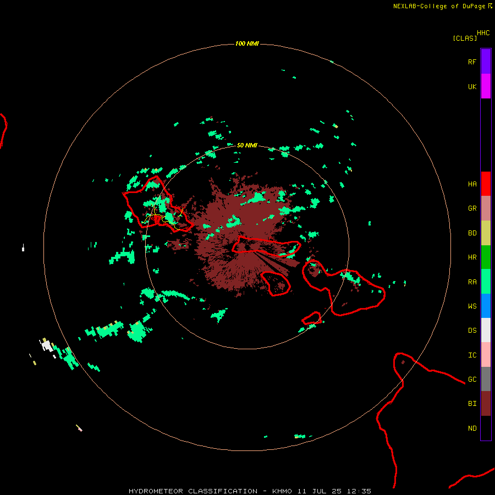Viewport: 495px width, 495px height.
Task: Click the HA legend label
Action: (x=472, y=184)
